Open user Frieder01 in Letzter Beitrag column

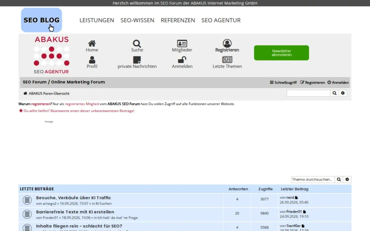pyautogui.click(x=294, y=212)
